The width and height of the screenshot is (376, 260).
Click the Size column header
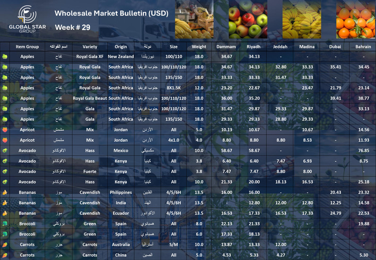coord(174,47)
